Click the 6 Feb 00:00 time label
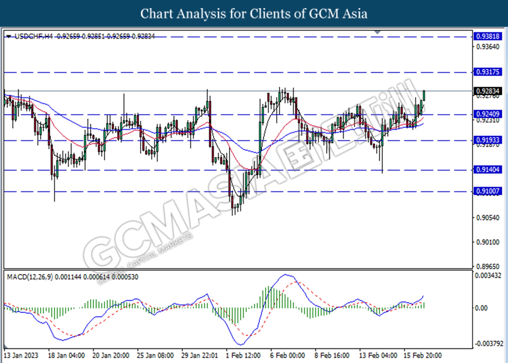Viewport: 508px width, 363px height. coord(287,355)
